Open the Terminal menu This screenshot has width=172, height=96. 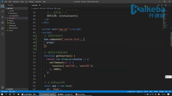pos(38,2)
